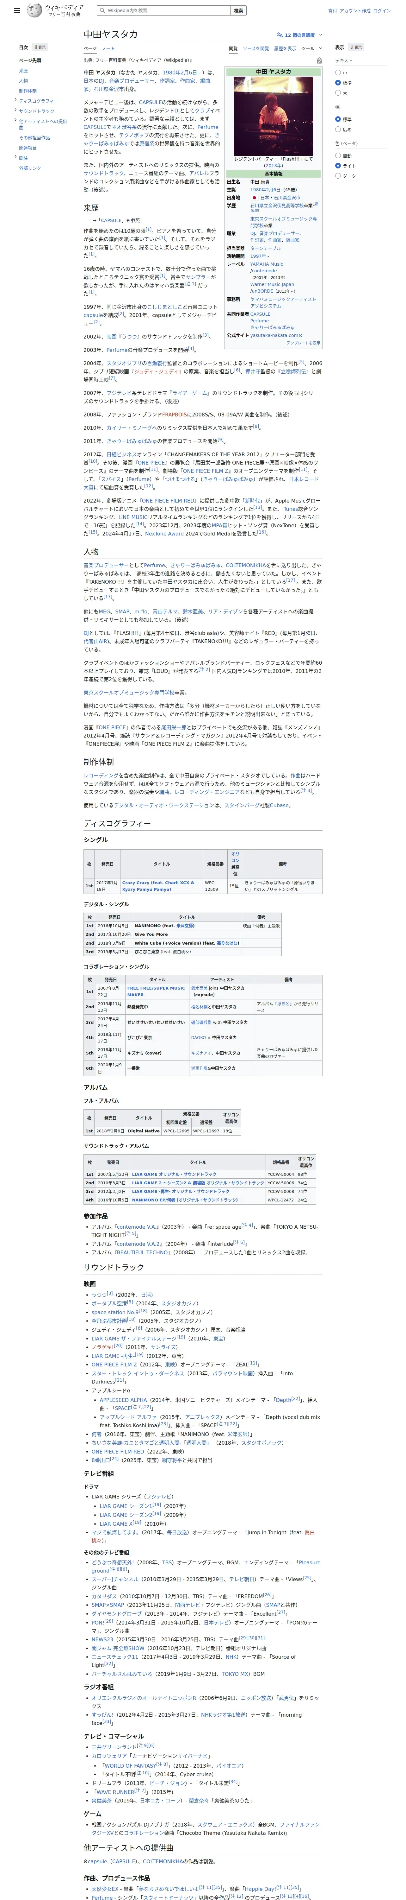Open the Cubase link under 制作体制

[279, 805]
